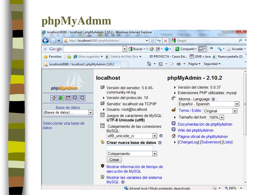Viewport: 260px width, 195px height.
Task: Open the J2ME « Java favorite
Action: coord(200,57)
